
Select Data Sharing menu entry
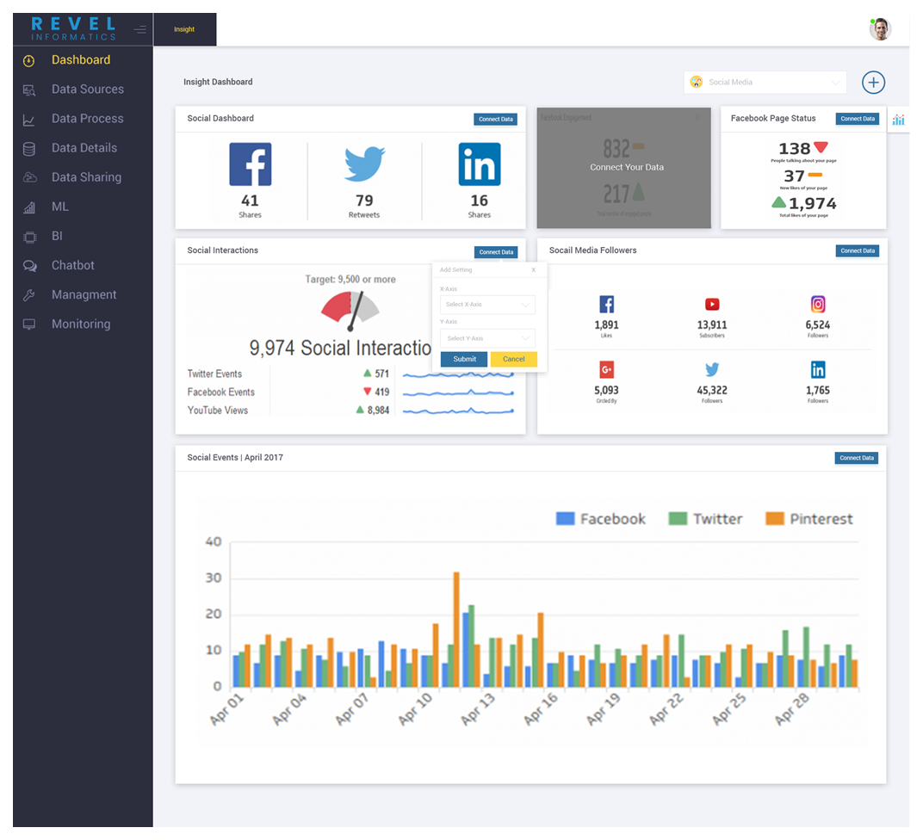point(86,177)
